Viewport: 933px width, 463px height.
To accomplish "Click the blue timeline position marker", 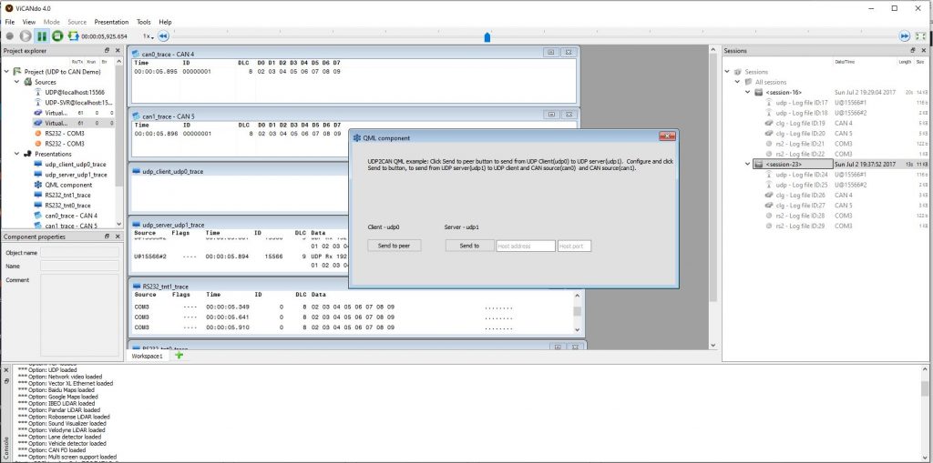I will pos(487,37).
